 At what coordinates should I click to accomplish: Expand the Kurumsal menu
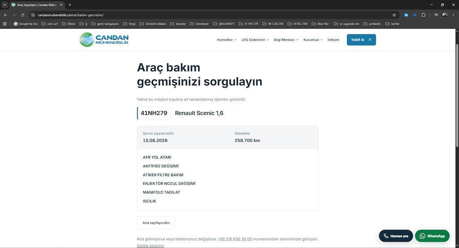[313, 40]
